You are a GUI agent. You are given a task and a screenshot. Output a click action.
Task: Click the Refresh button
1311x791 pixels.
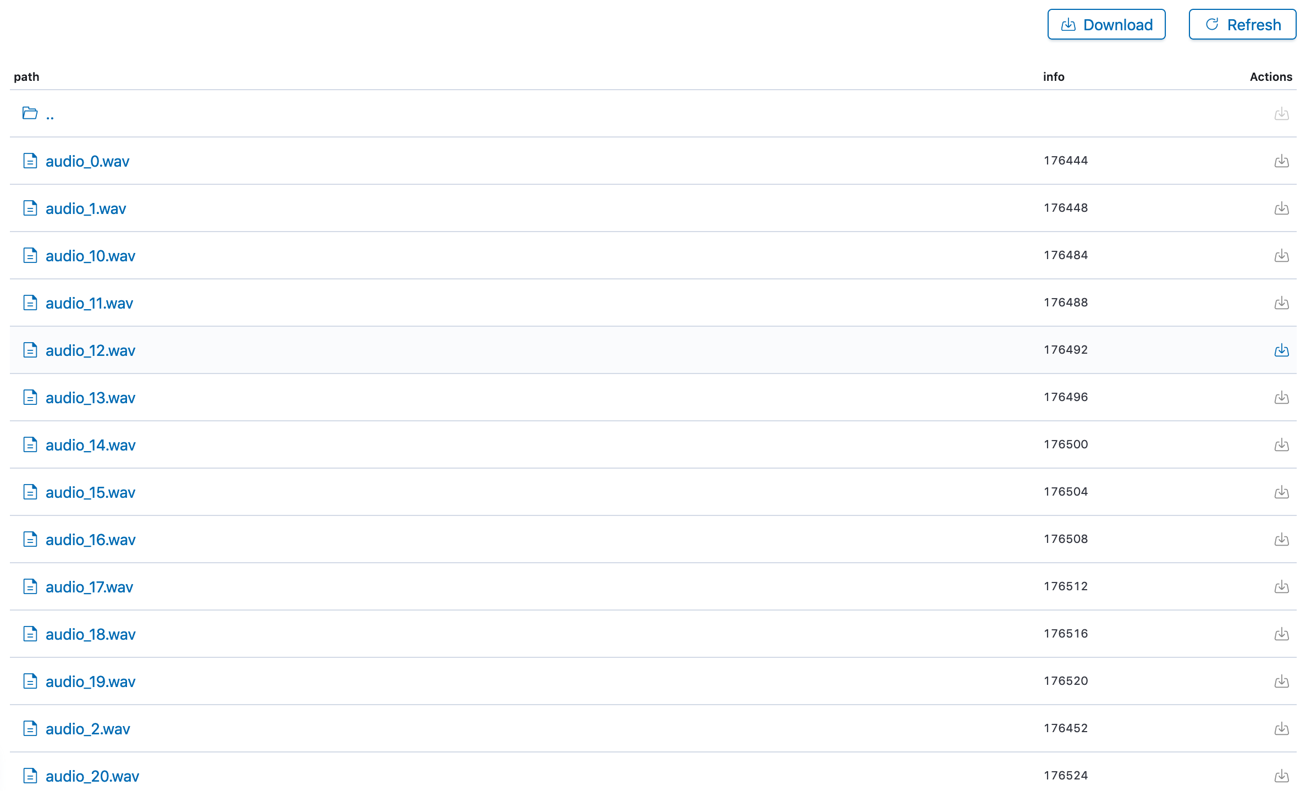pos(1242,25)
